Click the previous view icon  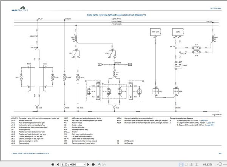pos(99,164)
